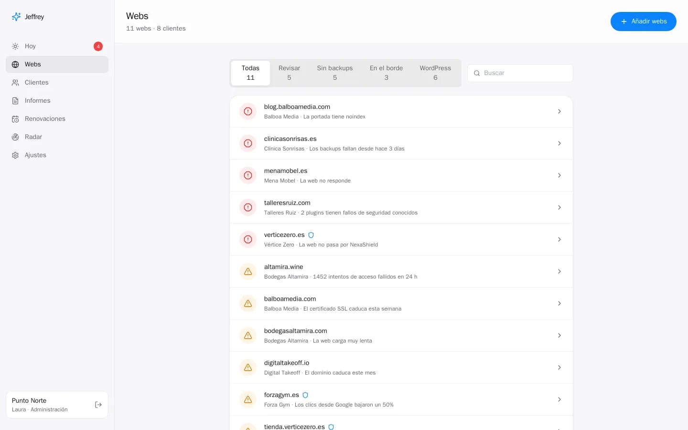The image size is (688, 430).
Task: Go to Renovaciones in the sidebar
Action: (x=57, y=119)
